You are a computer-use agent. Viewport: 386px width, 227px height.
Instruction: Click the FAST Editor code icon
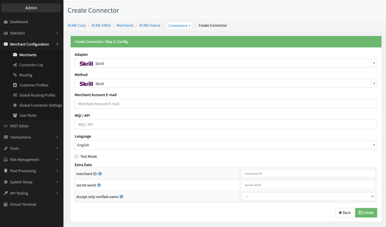(5, 126)
